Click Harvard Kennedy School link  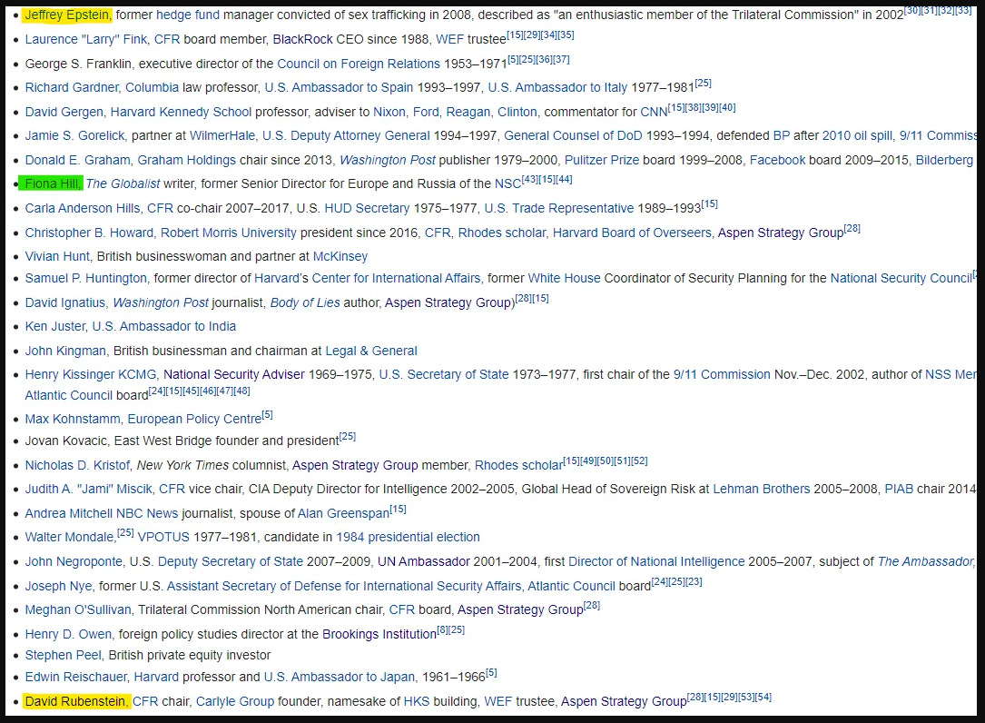181,112
